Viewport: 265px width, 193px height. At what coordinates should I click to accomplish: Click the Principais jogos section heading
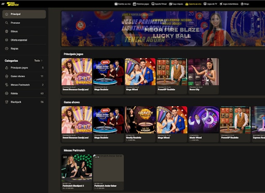[x=74, y=54]
